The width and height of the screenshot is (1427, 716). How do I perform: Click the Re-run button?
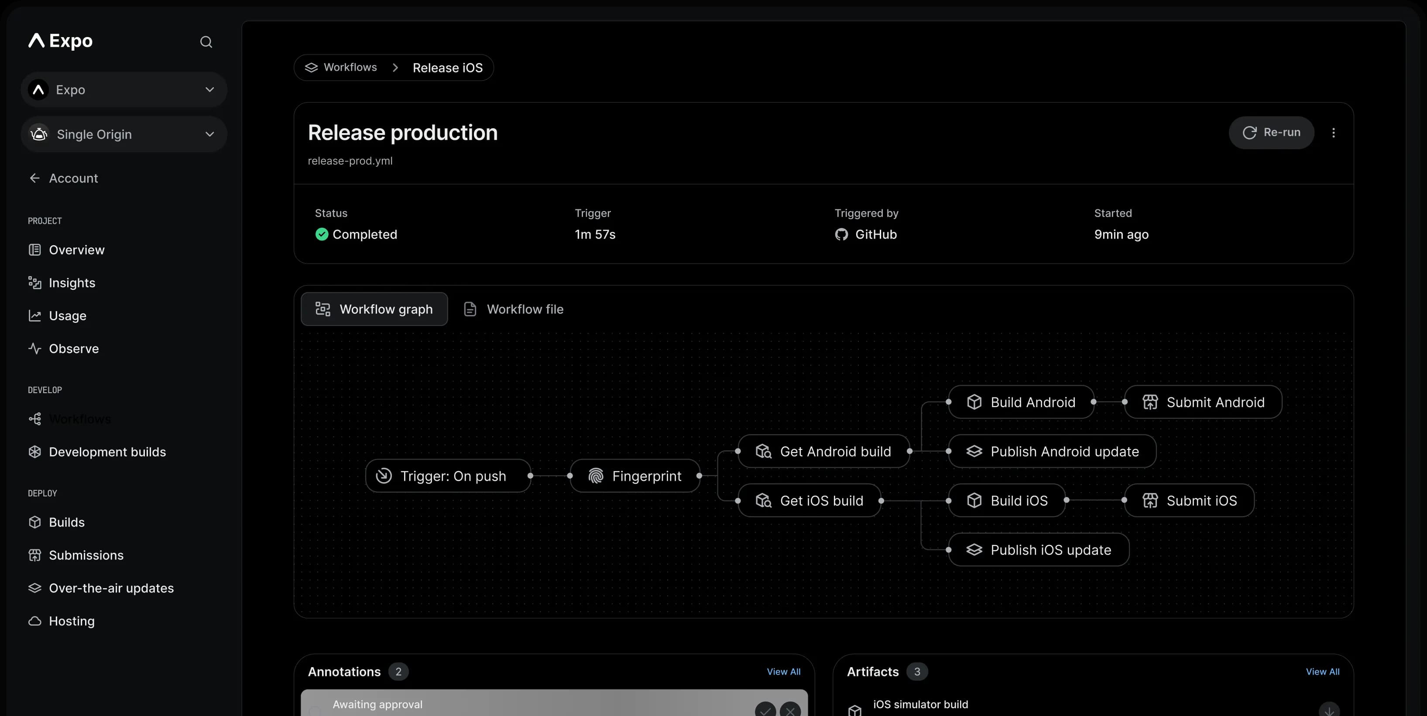1271,133
